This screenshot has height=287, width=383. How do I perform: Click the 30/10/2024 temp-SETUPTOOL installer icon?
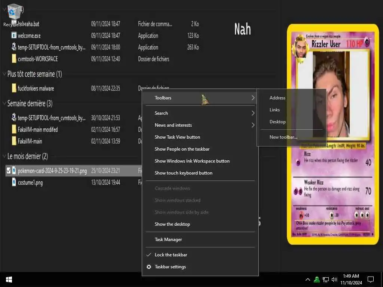click(x=14, y=117)
